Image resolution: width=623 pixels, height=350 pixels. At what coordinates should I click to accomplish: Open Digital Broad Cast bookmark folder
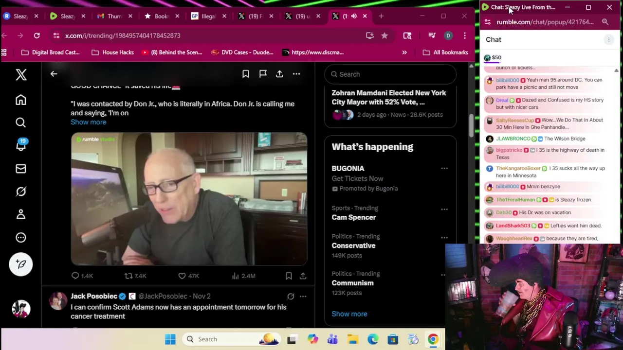click(x=51, y=52)
